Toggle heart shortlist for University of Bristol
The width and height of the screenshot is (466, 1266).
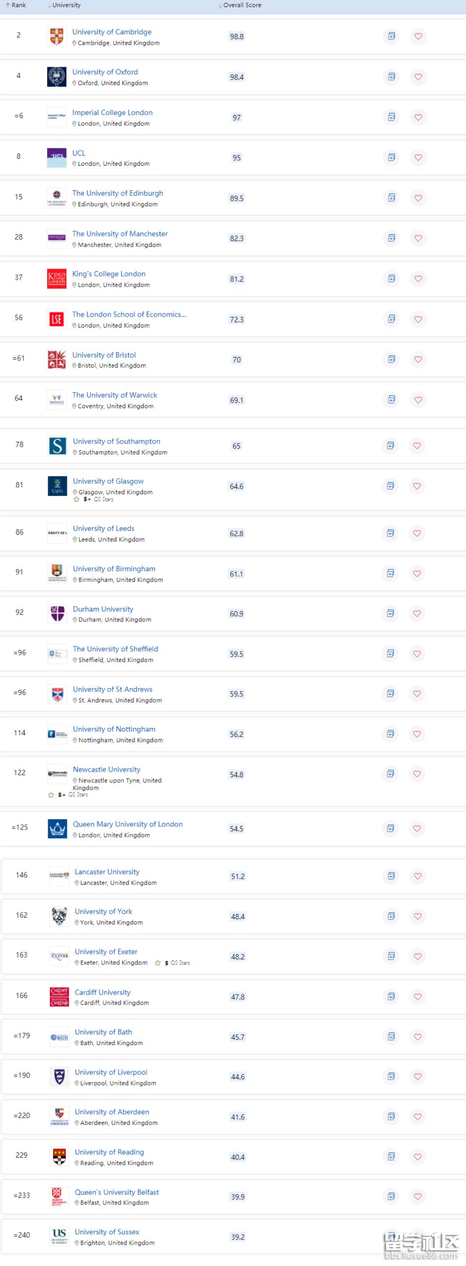tap(418, 360)
